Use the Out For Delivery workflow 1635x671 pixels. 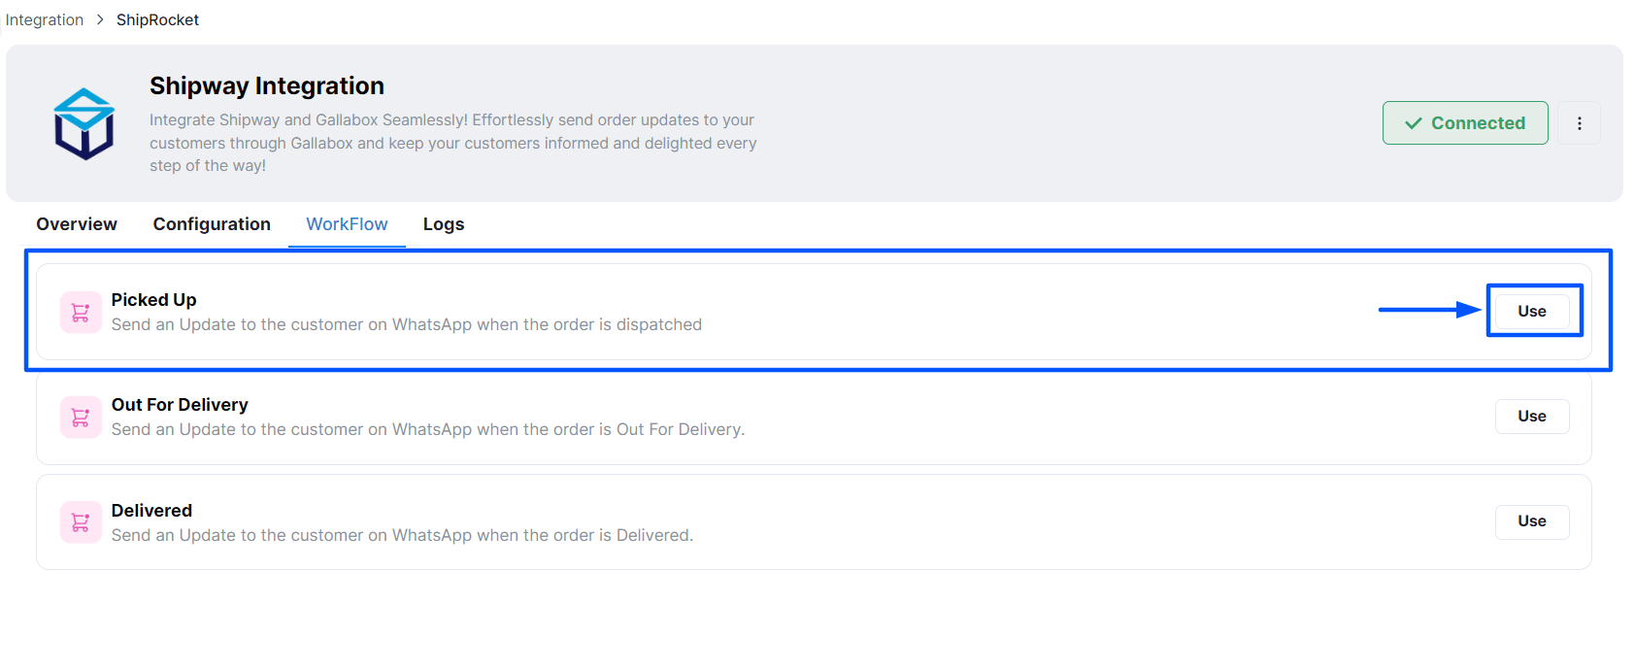1532,416
